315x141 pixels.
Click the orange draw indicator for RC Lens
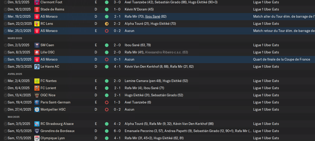click(x=107, y=24)
